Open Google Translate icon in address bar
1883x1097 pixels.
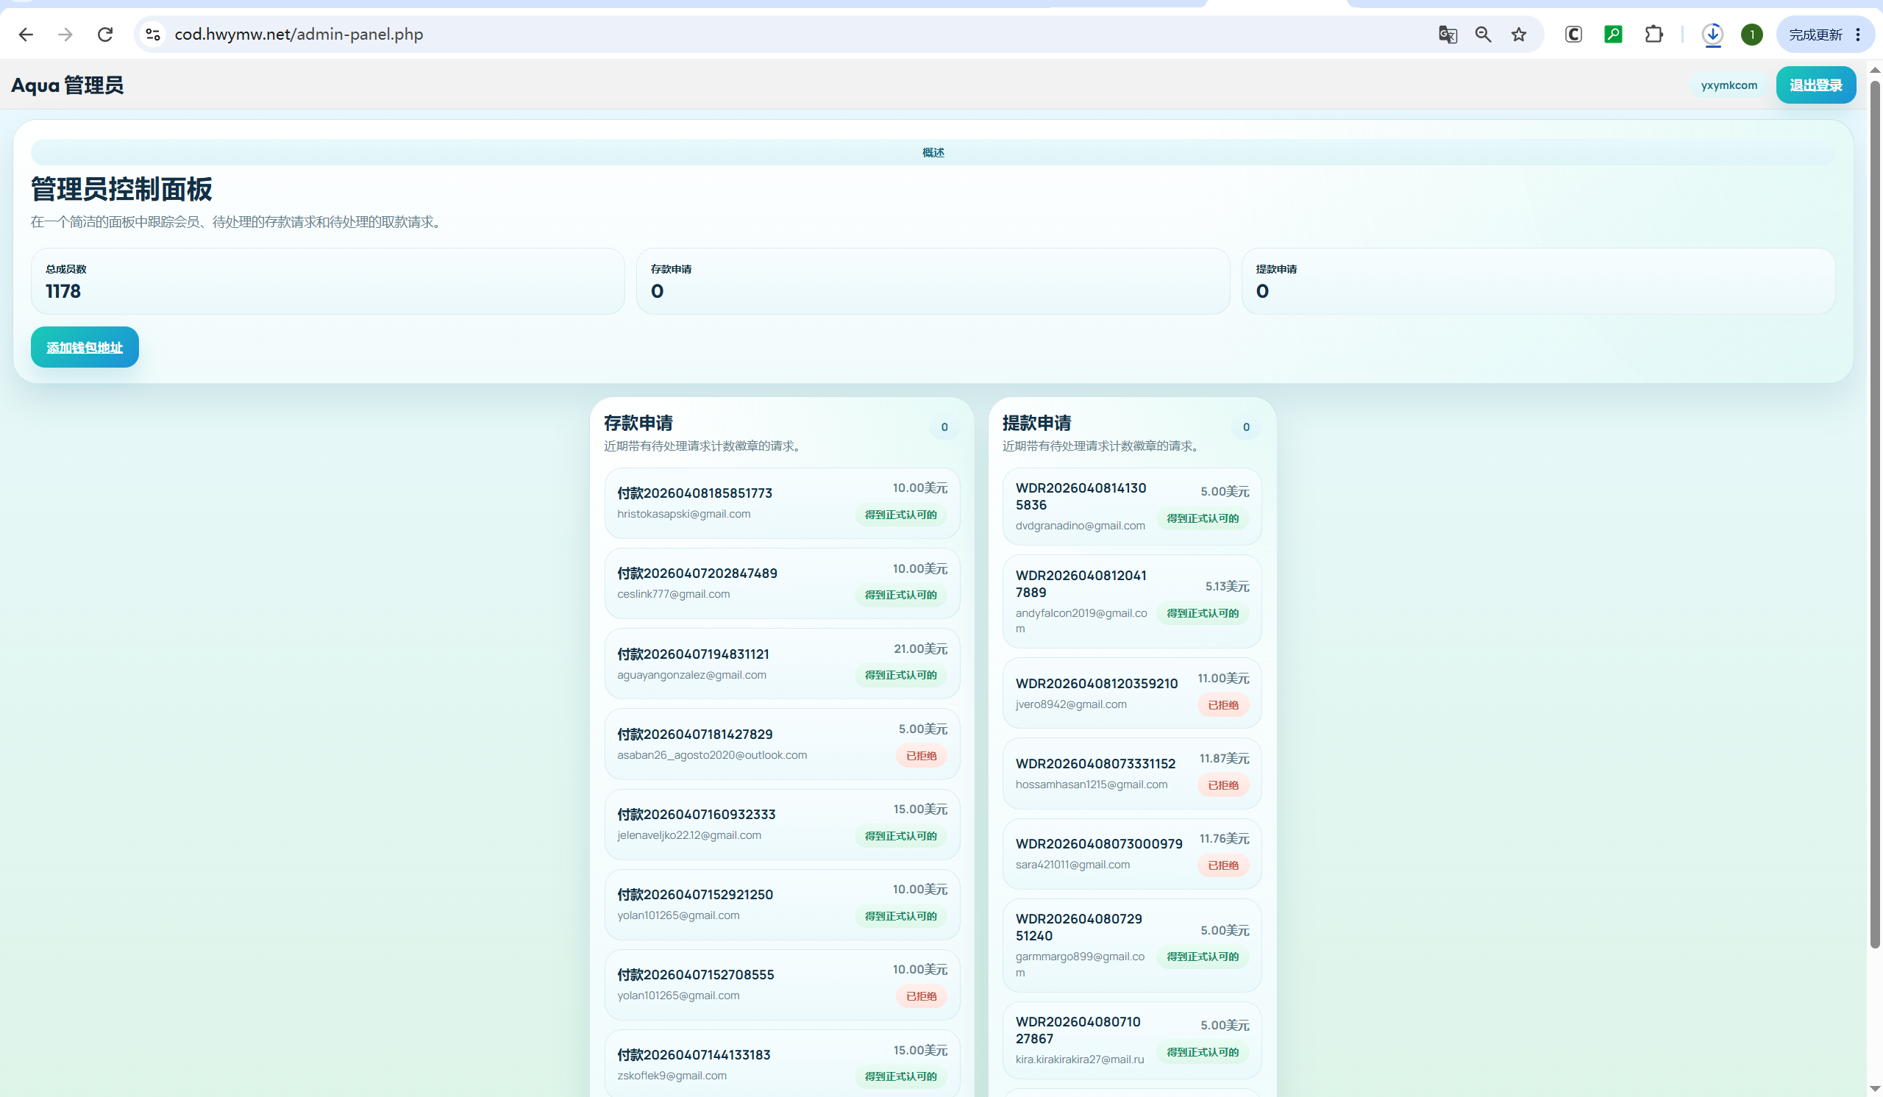(x=1448, y=35)
